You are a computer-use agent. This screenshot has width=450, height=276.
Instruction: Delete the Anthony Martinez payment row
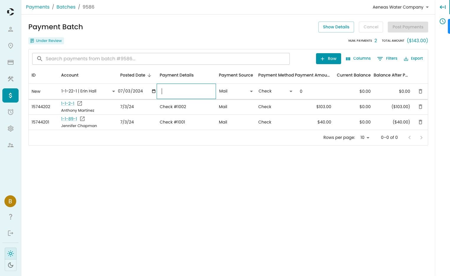[420, 107]
